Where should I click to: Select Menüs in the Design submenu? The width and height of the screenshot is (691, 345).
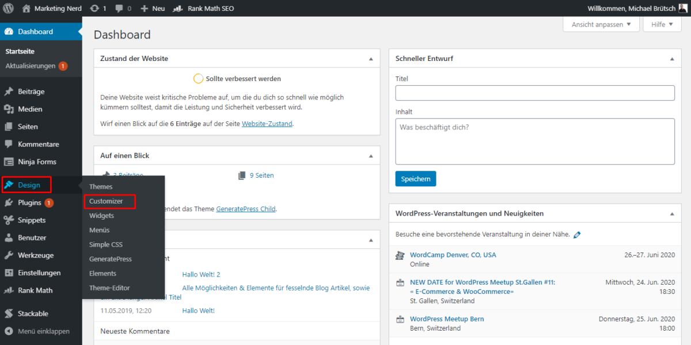click(x=99, y=230)
